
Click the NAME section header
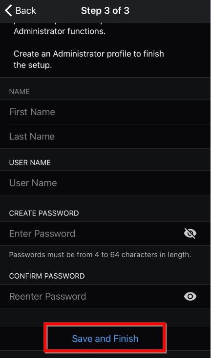pyautogui.click(x=20, y=92)
